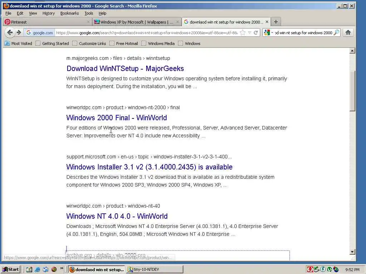Click the blue lightning tray icon
Viewport: 366px width, 274px height.
click(323, 269)
